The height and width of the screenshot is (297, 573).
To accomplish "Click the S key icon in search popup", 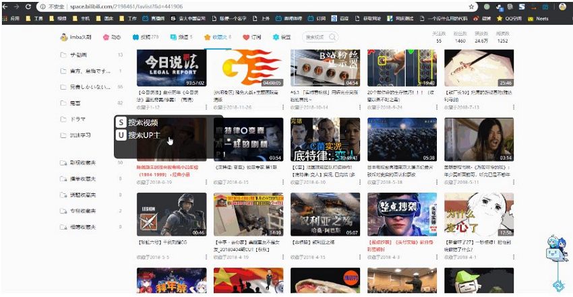I will (121, 122).
